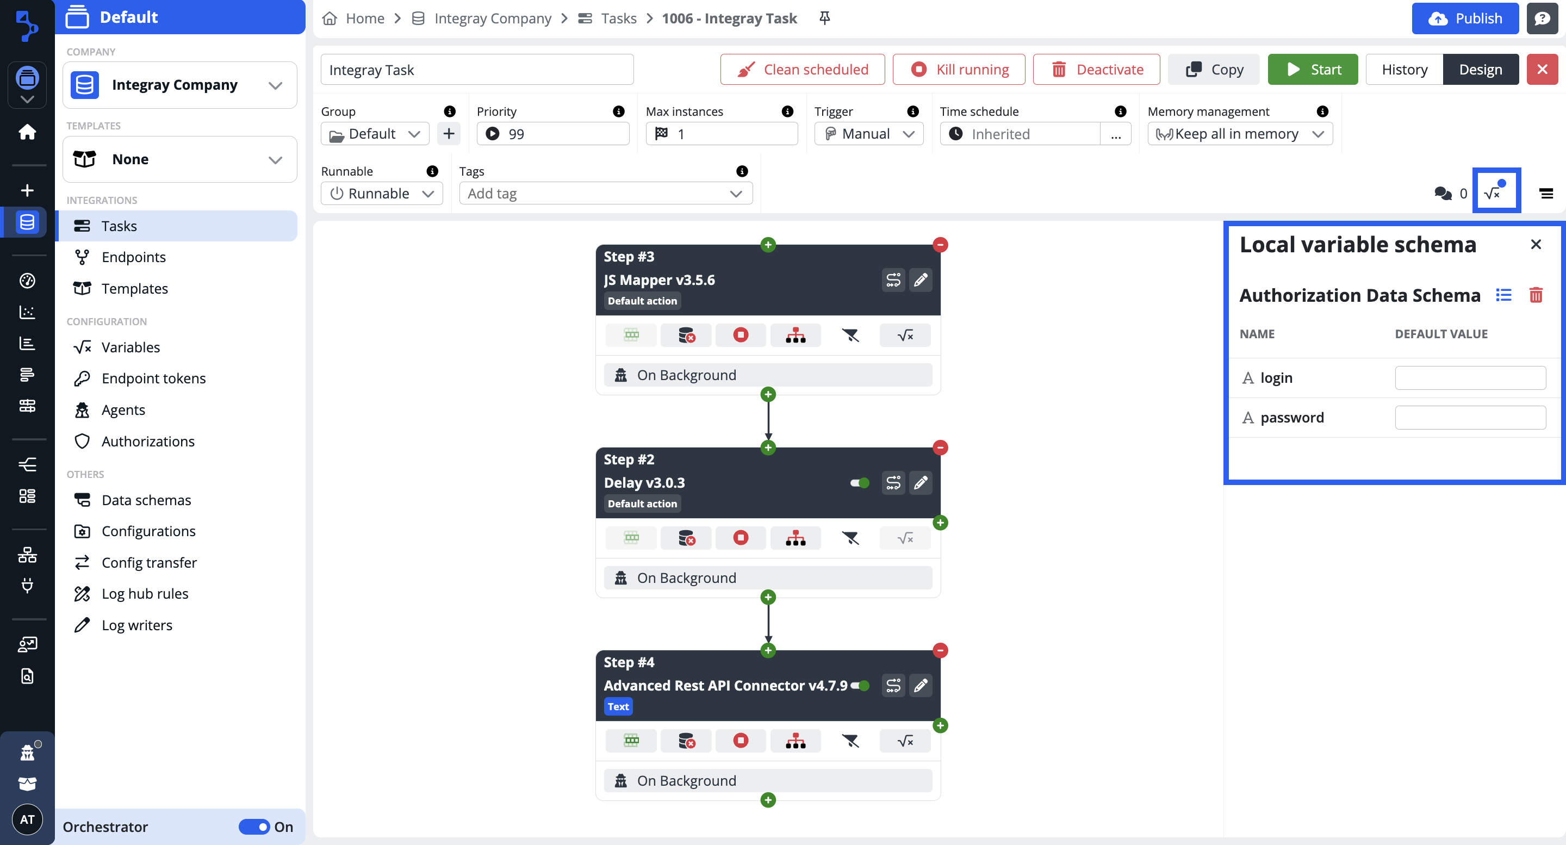Viewport: 1566px width, 845px height.
Task: Click the pin icon next to the task title
Action: pyautogui.click(x=824, y=18)
